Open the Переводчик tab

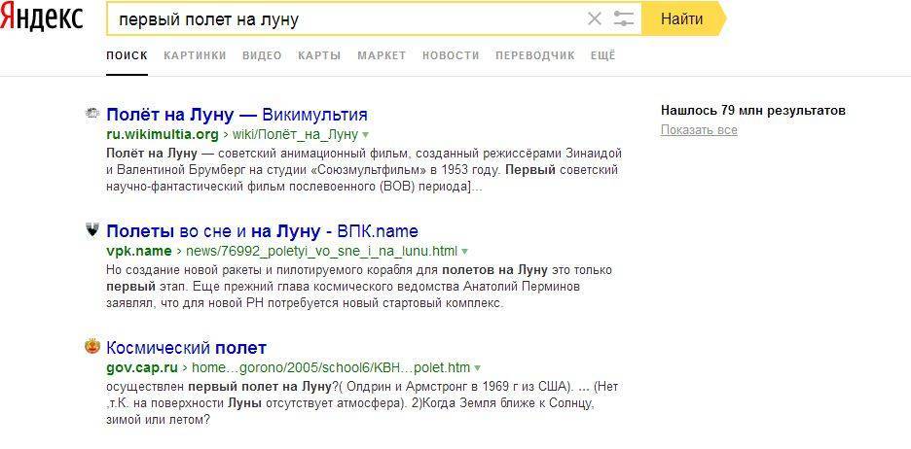click(x=534, y=55)
